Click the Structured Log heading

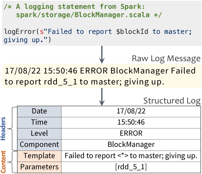click(172, 101)
